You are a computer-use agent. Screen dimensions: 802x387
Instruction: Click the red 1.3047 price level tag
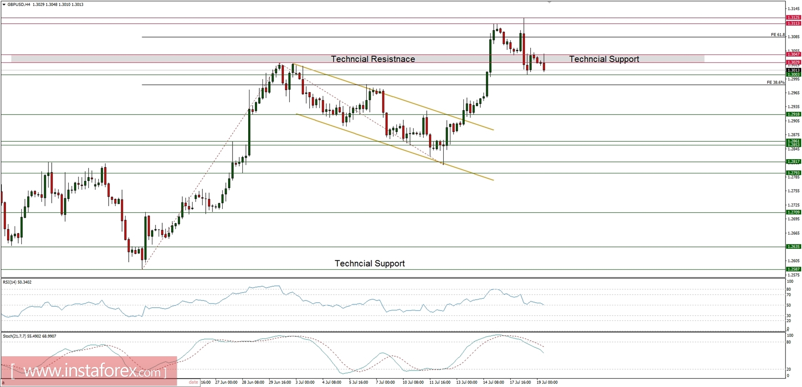coord(794,54)
